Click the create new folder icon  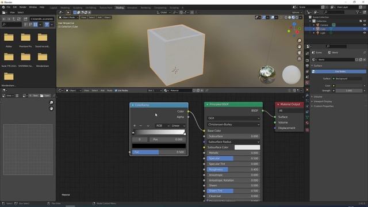25,19
